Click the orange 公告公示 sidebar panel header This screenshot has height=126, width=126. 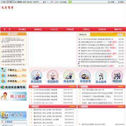13,34
